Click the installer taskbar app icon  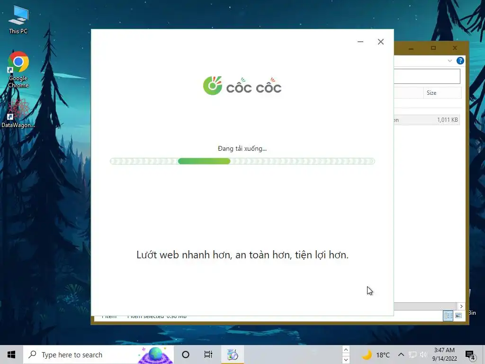tap(233, 355)
